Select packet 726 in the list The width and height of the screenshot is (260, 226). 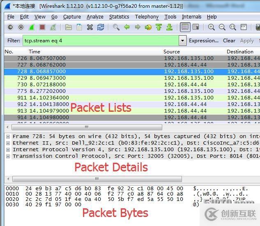click(132, 58)
